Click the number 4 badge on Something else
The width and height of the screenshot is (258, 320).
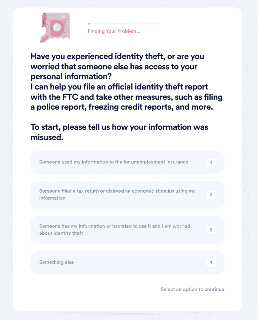point(211,262)
